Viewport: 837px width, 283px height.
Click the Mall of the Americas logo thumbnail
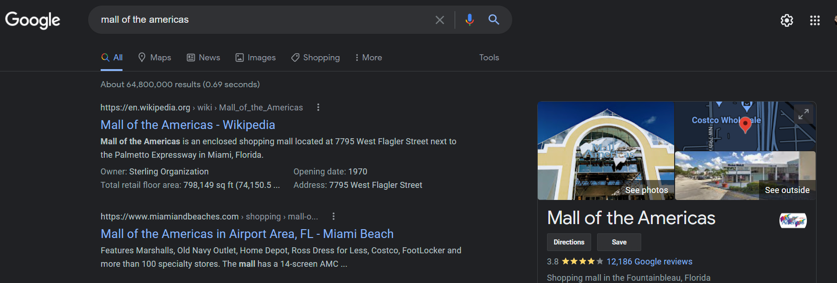pyautogui.click(x=792, y=220)
